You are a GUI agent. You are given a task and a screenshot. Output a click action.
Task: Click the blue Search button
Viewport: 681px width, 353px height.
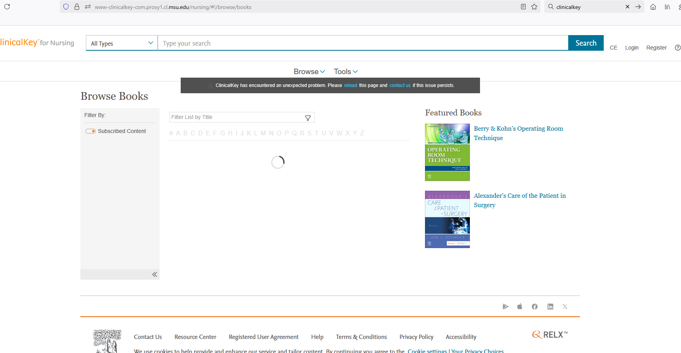pos(586,43)
